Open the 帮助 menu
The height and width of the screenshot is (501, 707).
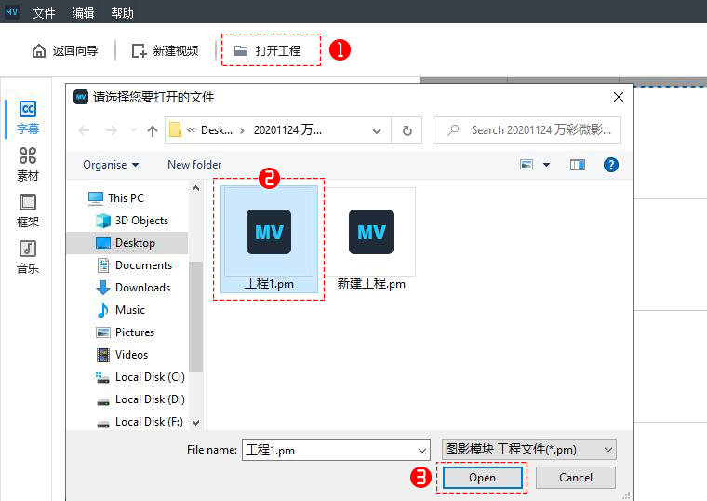(x=122, y=13)
